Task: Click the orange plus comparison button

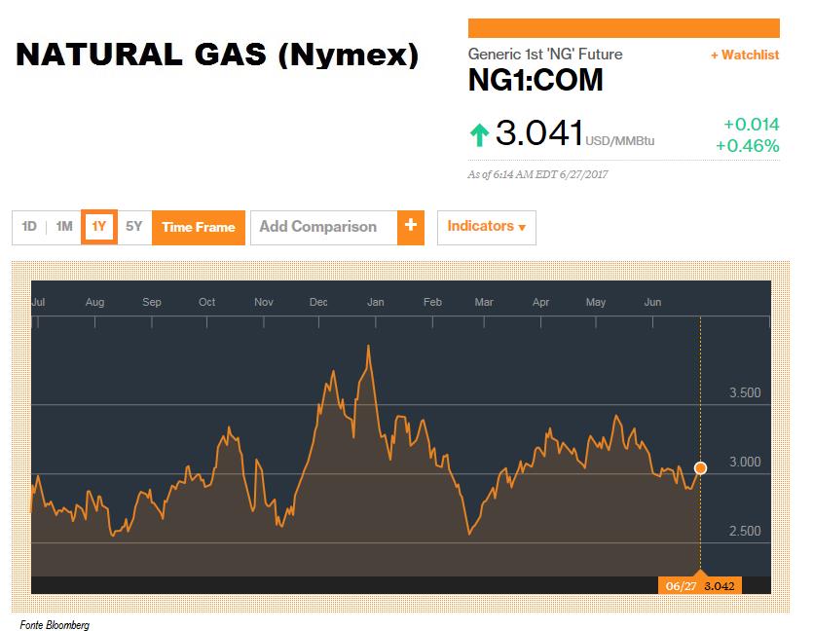Action: 411,227
